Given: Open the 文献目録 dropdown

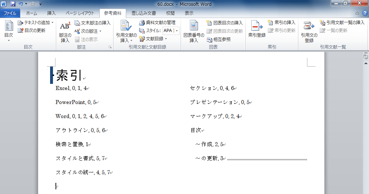Looking at the screenshot, I should (x=153, y=39).
